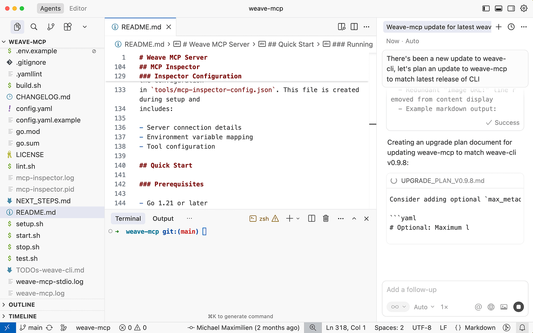533x333 pixels.
Task: Toggle the secondary sidebar layout icon
Action: [511, 8]
